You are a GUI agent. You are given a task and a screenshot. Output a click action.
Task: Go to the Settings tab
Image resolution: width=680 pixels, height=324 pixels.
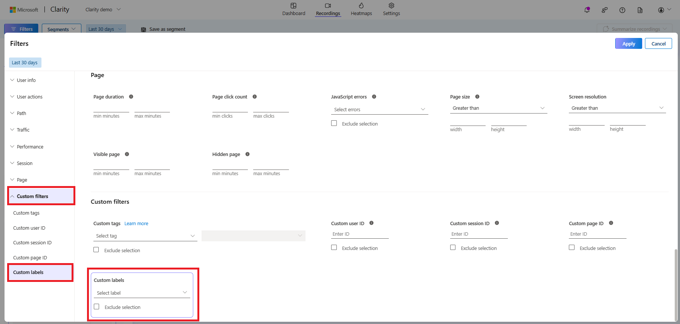coord(391,9)
